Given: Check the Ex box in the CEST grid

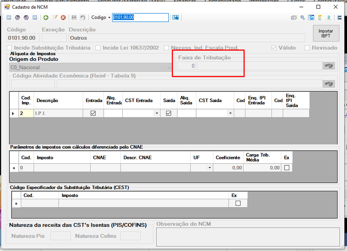Looking at the screenshot, I should pos(238,203).
